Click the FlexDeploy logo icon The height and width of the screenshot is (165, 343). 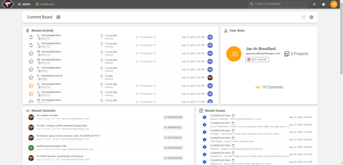[x=8, y=4]
